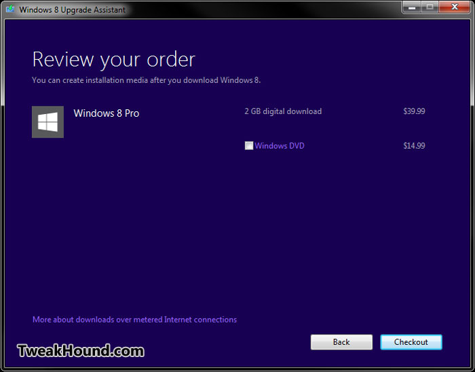Click the $14.99 DVD price
Viewport: 475px width, 372px height.
tap(414, 146)
